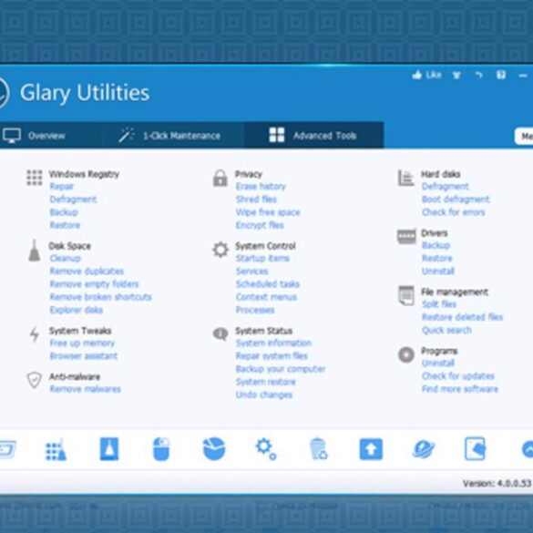Open Backup under Windows Registry
Image resolution: width=533 pixels, height=533 pixels.
point(64,212)
